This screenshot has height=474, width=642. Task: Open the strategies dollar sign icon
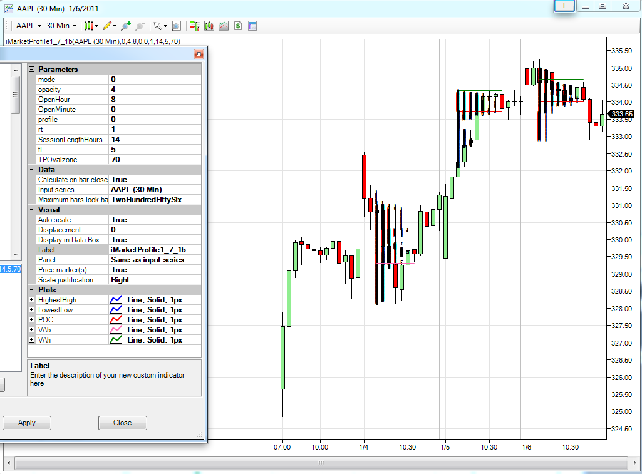pos(238,26)
